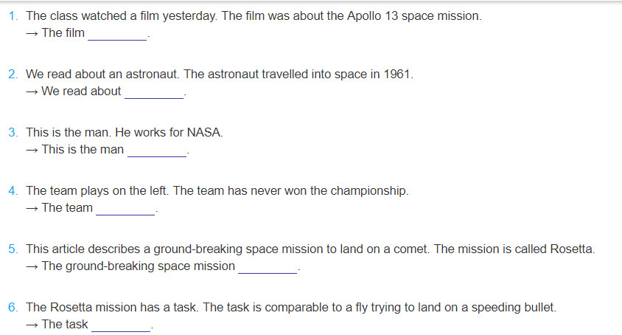Click the sentence about a speeding bullet
The width and height of the screenshot is (622, 335).
click(380, 307)
